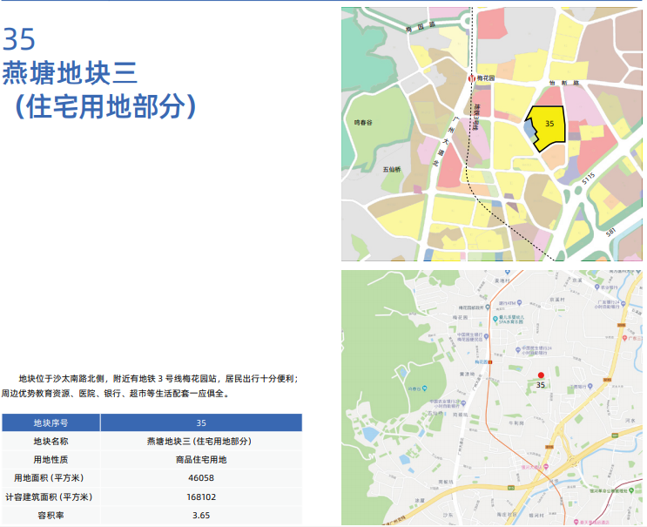Viewport: 647px width, 527px height.
Task: Select the 地块序号 table header cell
Action: 51,422
